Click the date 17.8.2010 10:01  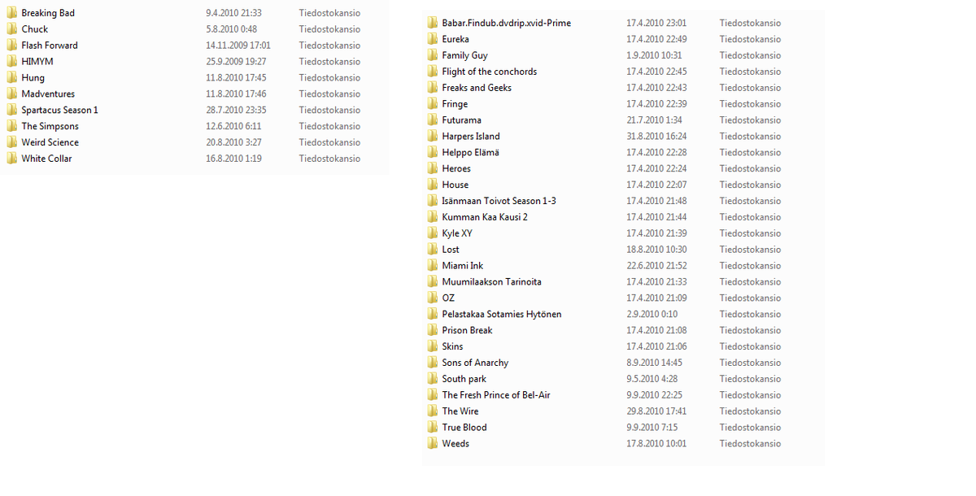pos(656,444)
